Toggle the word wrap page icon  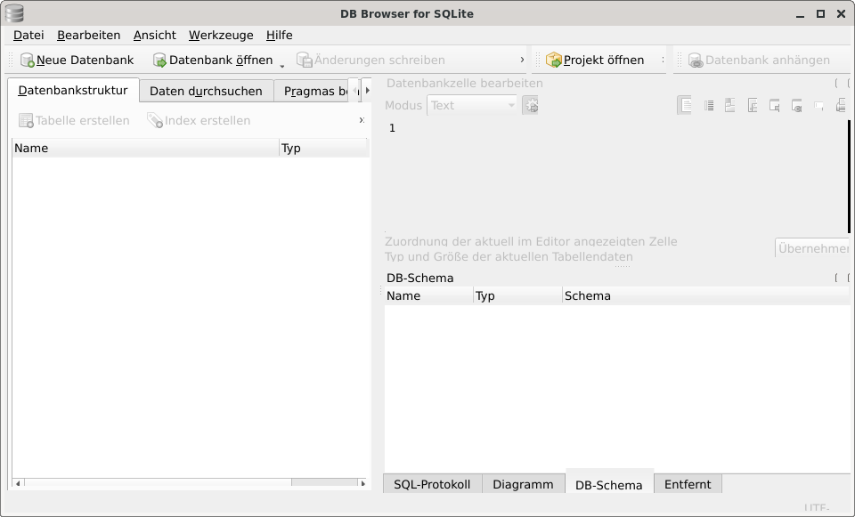tap(685, 105)
